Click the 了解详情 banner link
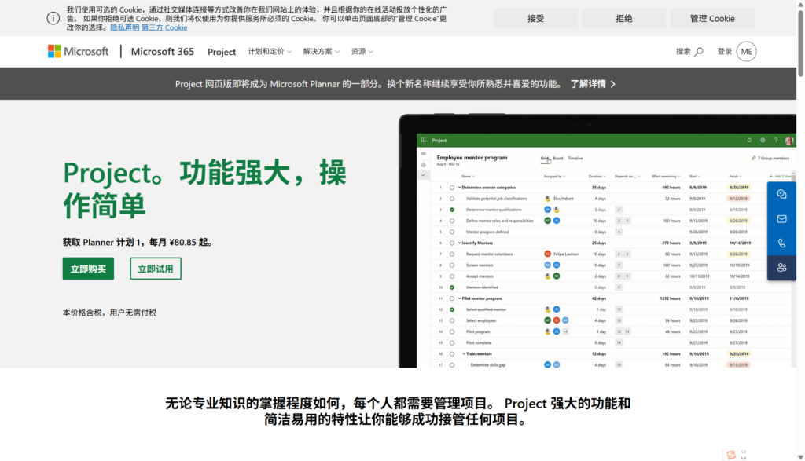This screenshot has width=805, height=461. click(593, 83)
